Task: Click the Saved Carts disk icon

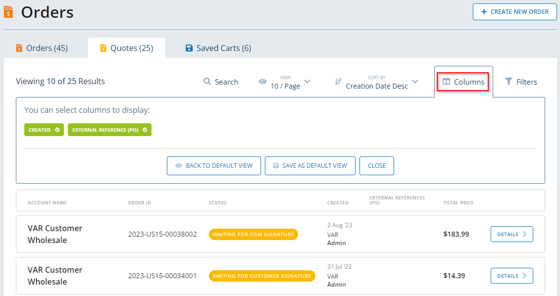Action: (189, 48)
